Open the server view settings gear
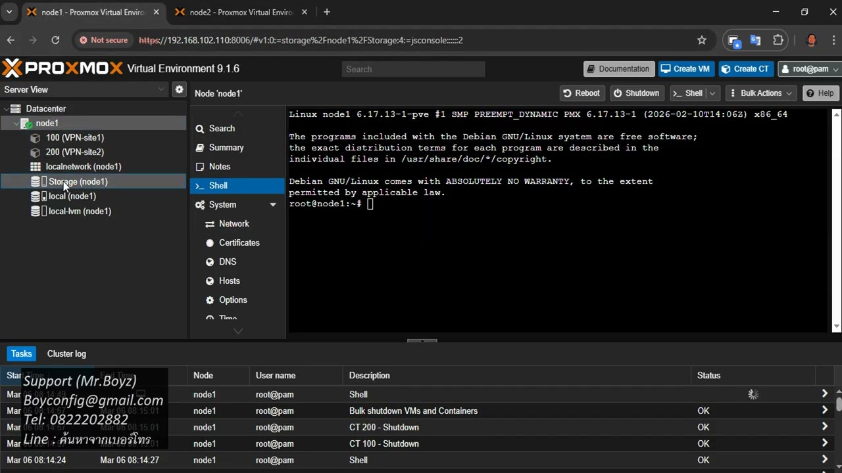This screenshot has width=842, height=473. coord(179,89)
